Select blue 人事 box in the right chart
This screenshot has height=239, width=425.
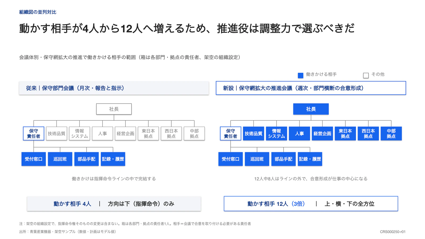[299, 134]
